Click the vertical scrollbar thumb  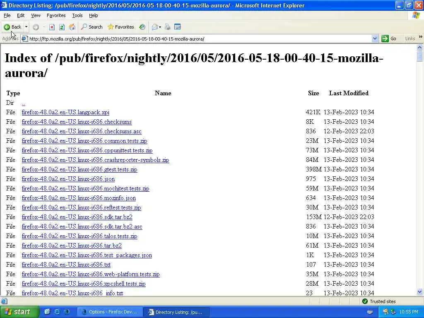tap(420, 56)
